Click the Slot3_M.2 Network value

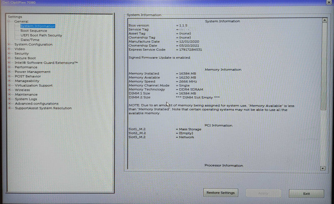point(186,137)
